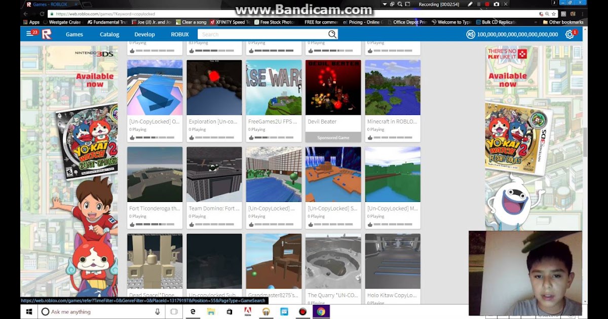The height and width of the screenshot is (319, 608).
Task: Click the Windows Start button
Action: [x=29, y=312]
